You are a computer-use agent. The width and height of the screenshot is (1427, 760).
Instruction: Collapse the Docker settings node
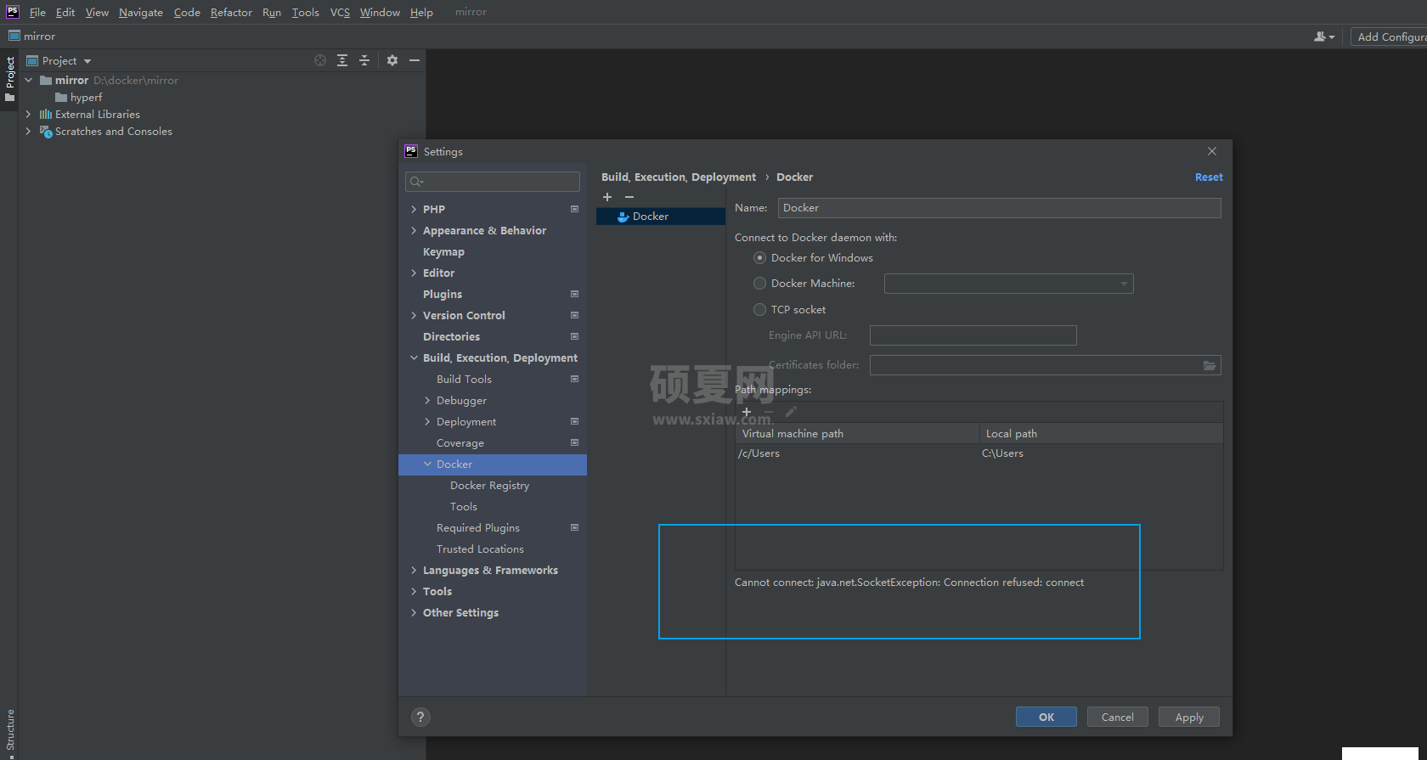[427, 464]
